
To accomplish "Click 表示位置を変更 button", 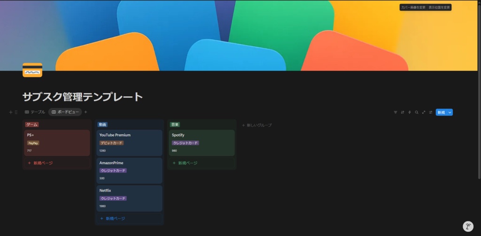I will click(x=439, y=8).
